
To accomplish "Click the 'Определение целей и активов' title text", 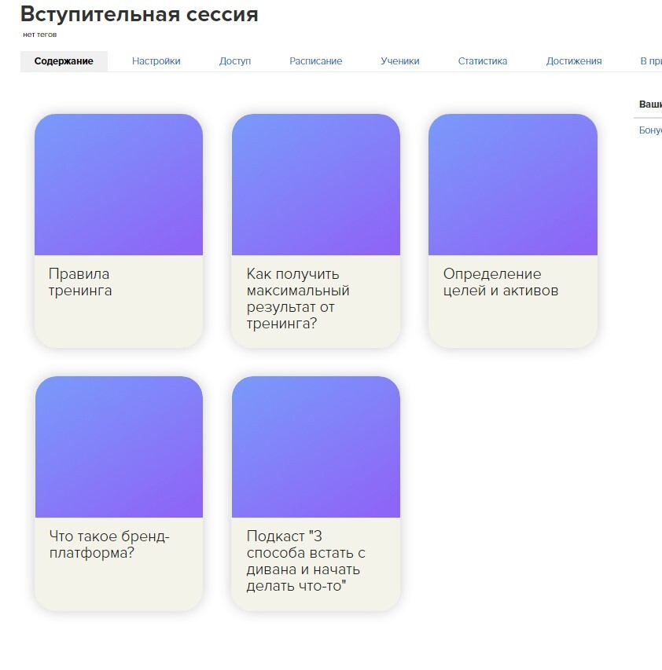I will click(x=500, y=283).
